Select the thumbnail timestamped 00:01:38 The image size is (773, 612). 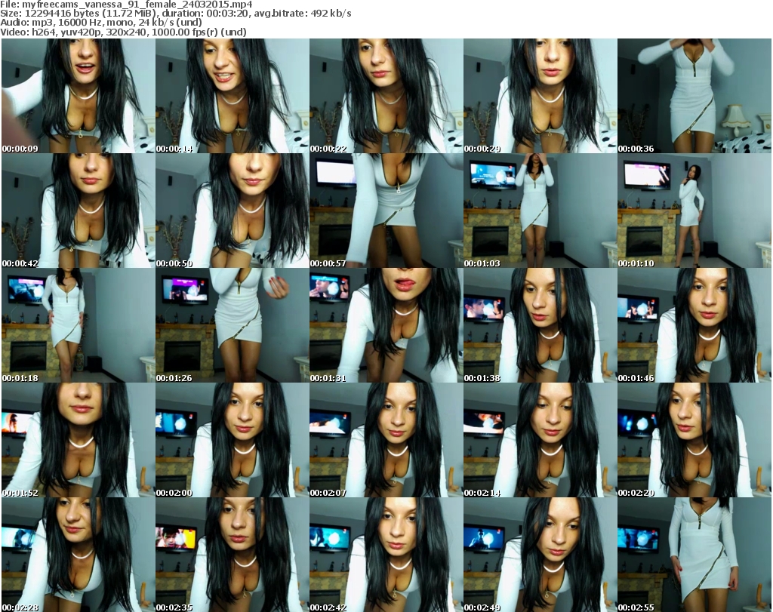click(x=540, y=325)
